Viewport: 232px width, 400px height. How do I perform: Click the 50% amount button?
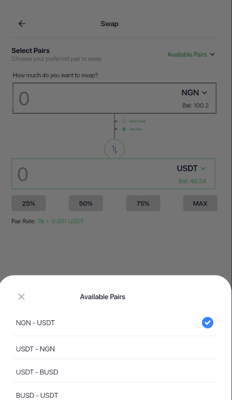85,203
